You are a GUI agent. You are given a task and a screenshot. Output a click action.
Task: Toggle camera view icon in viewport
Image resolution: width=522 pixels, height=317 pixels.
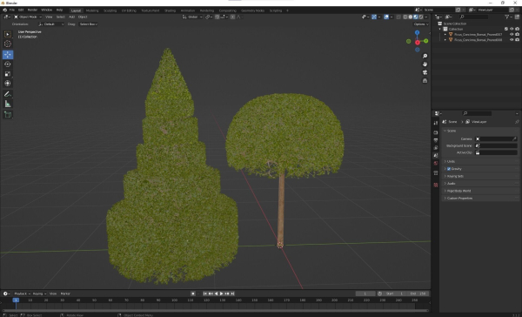click(425, 72)
